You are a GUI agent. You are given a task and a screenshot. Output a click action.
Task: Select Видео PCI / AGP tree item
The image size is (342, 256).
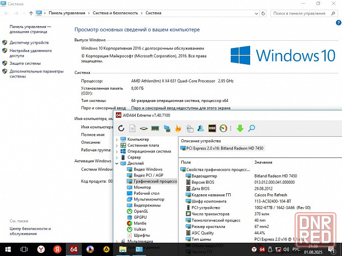click(x=149, y=175)
